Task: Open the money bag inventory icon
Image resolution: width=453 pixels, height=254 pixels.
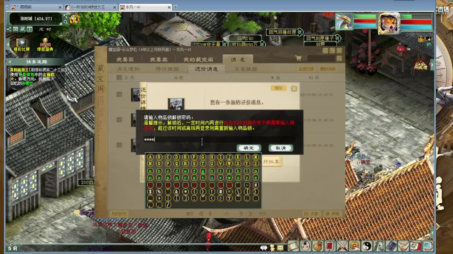Action: click(318, 246)
